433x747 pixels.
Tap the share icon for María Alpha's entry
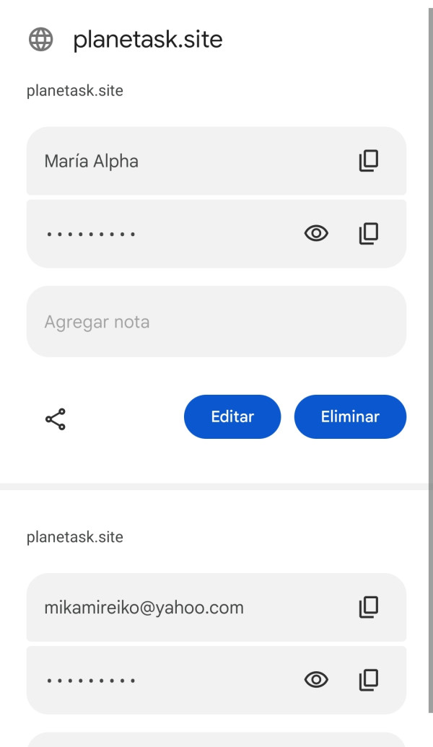(x=56, y=419)
